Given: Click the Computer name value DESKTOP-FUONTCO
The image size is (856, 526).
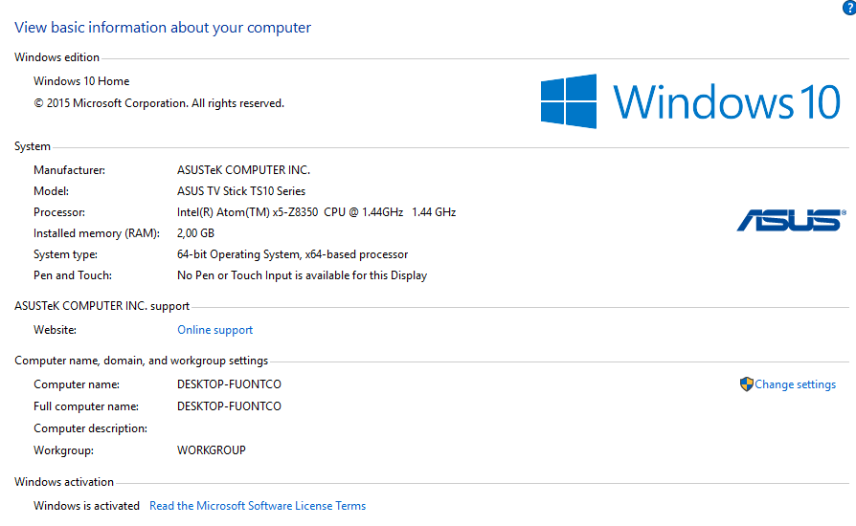Looking at the screenshot, I should pyautogui.click(x=229, y=384).
